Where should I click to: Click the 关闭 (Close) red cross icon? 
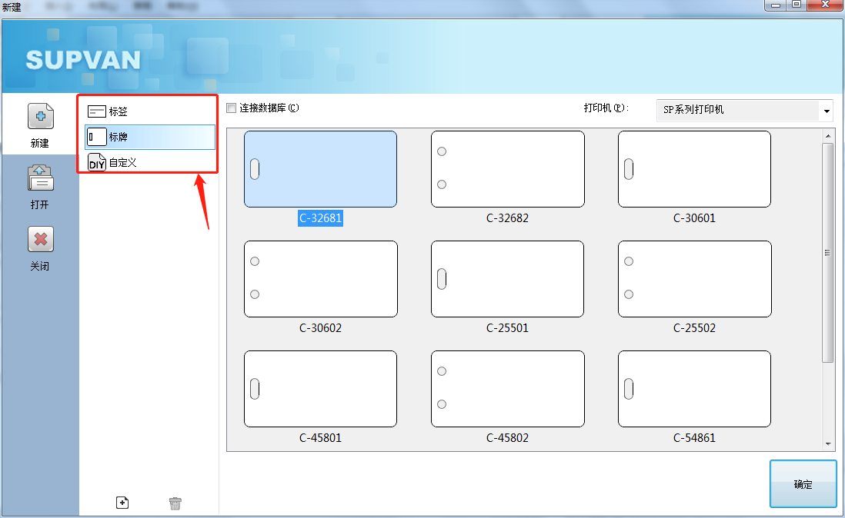click(x=40, y=238)
